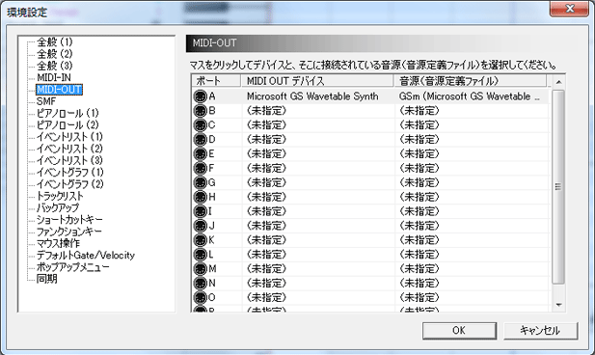595x355 pixels.
Task: Open ショートカットキー settings
Action: 69,219
